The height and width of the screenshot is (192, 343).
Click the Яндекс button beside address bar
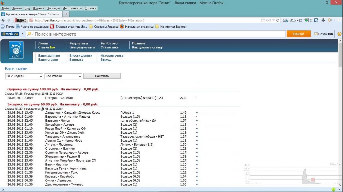[x=20, y=20]
